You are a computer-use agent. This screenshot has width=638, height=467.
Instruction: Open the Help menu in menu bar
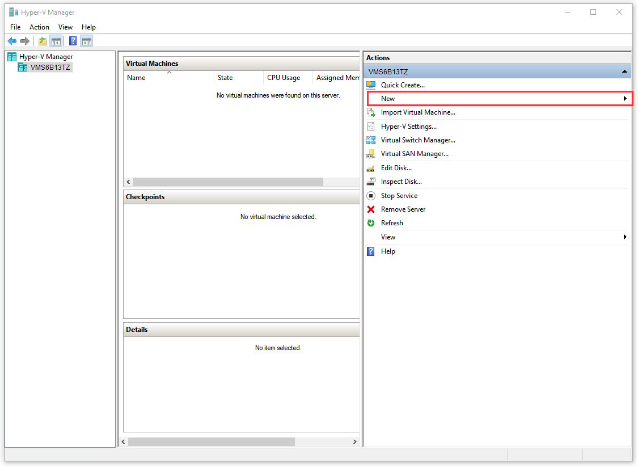pos(88,27)
